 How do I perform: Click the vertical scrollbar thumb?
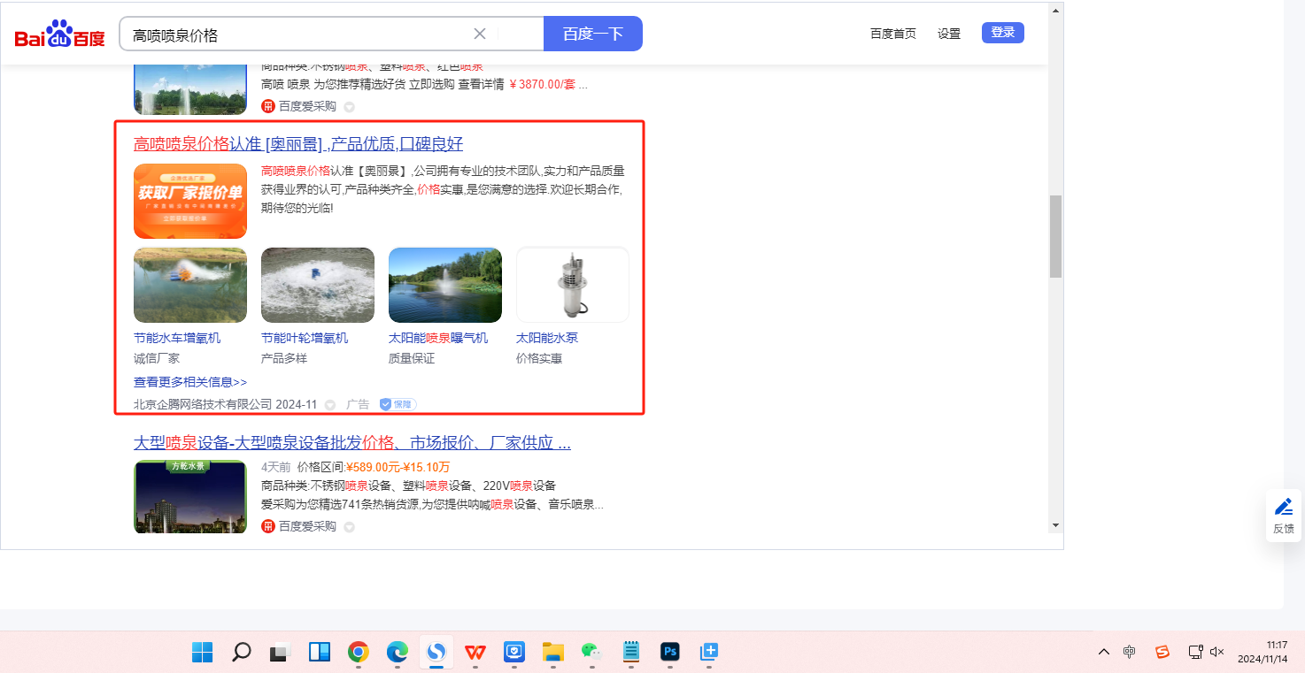pos(1055,237)
